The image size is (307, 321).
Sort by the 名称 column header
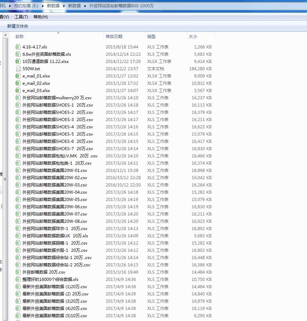tap(19, 36)
